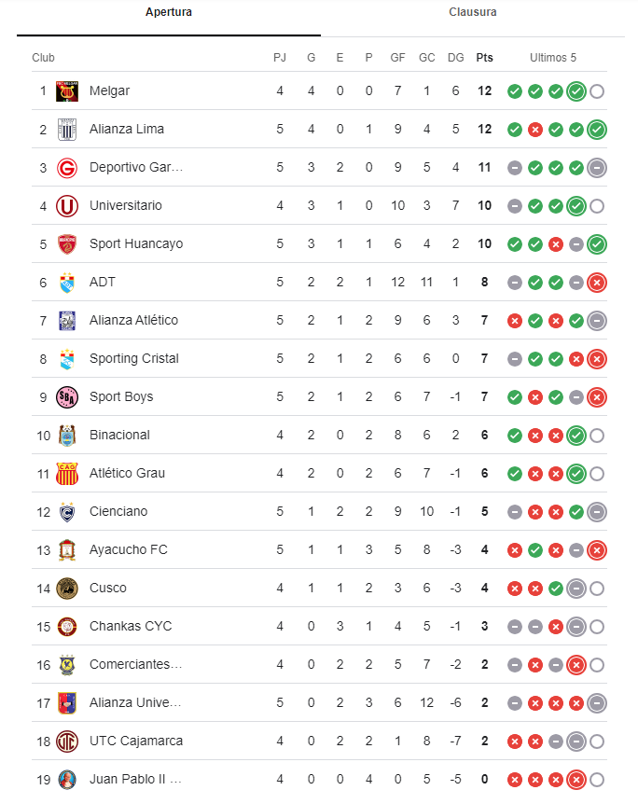
Task: Click Melgar's empty next-match circle
Action: tap(597, 91)
